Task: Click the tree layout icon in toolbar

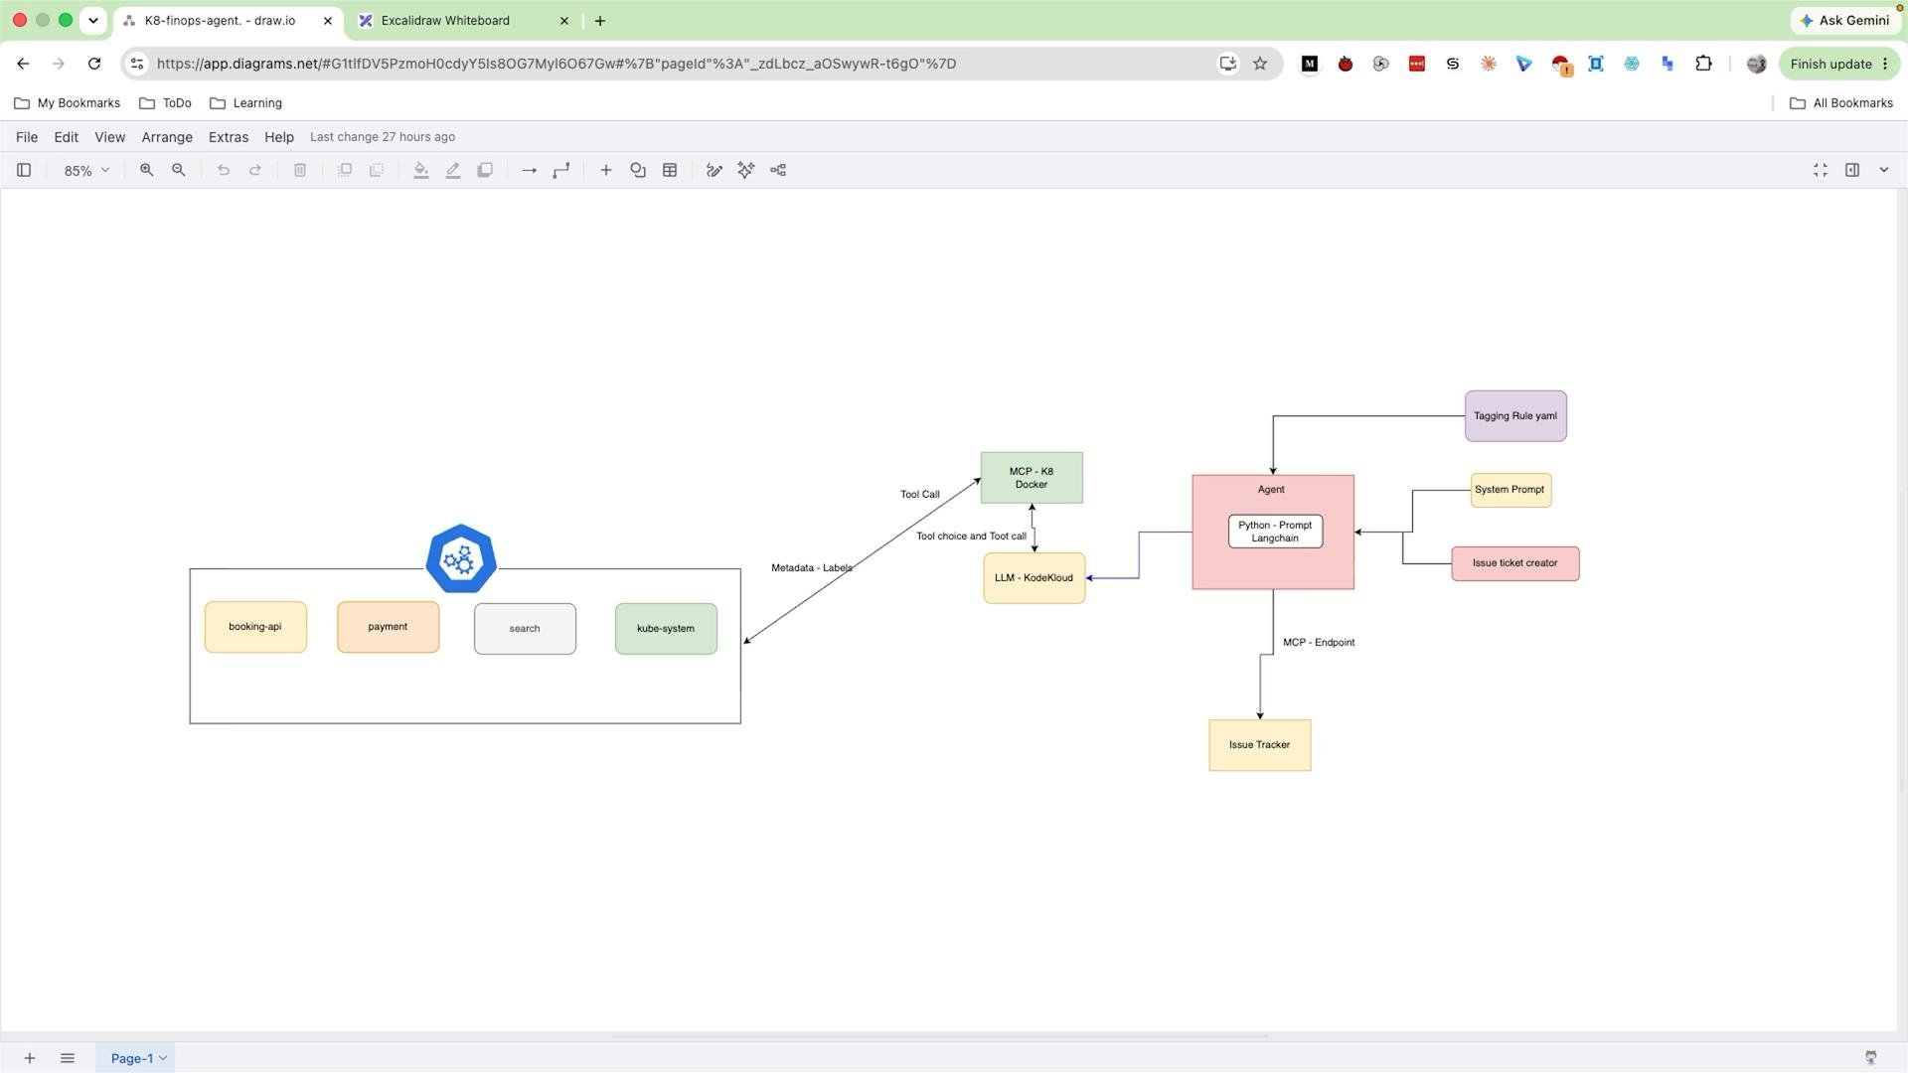Action: pos(778,170)
